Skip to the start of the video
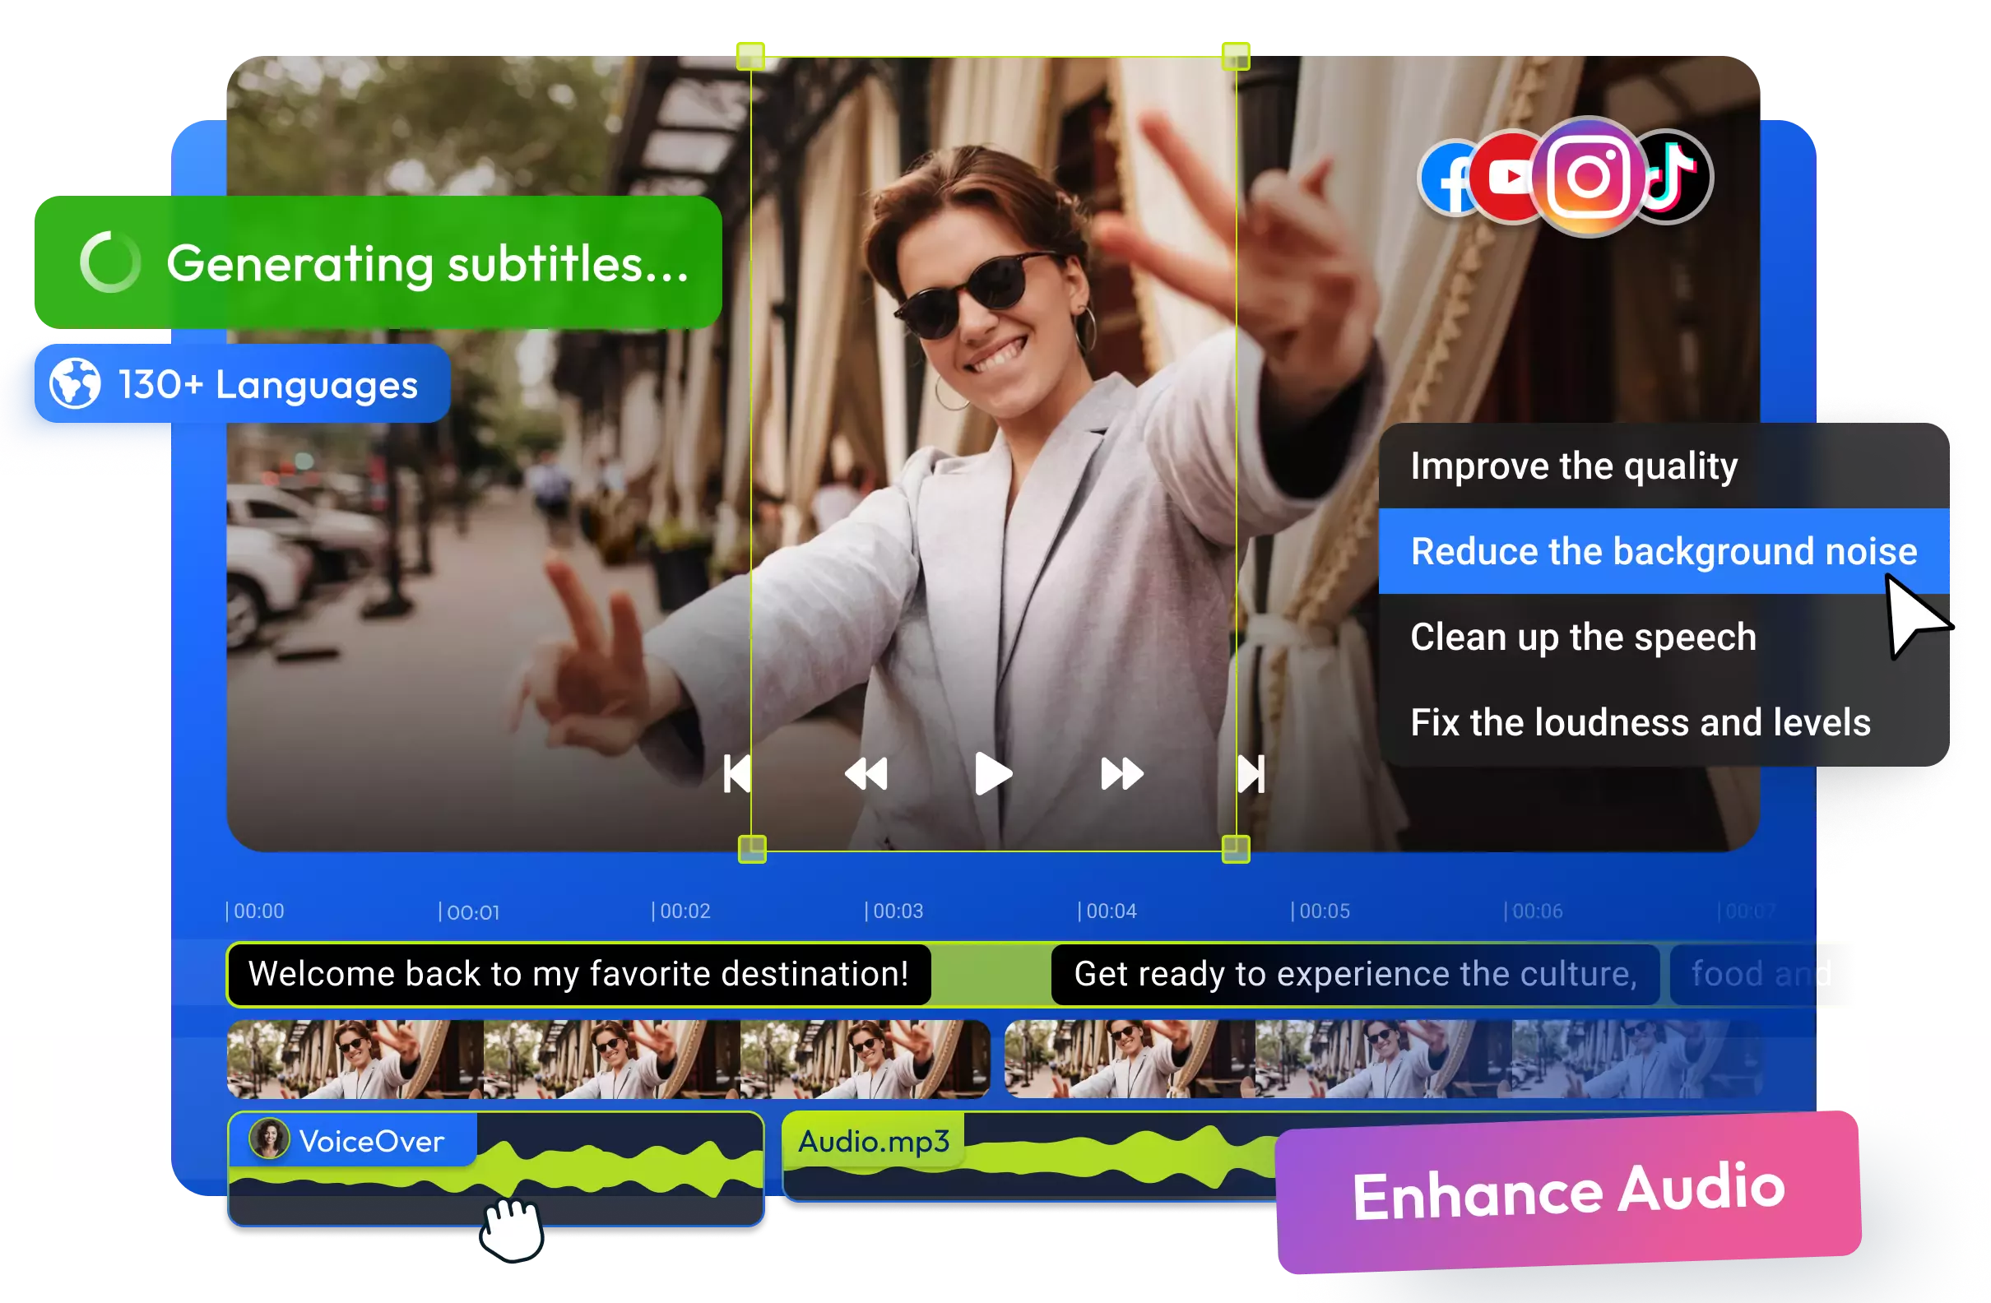 737,773
